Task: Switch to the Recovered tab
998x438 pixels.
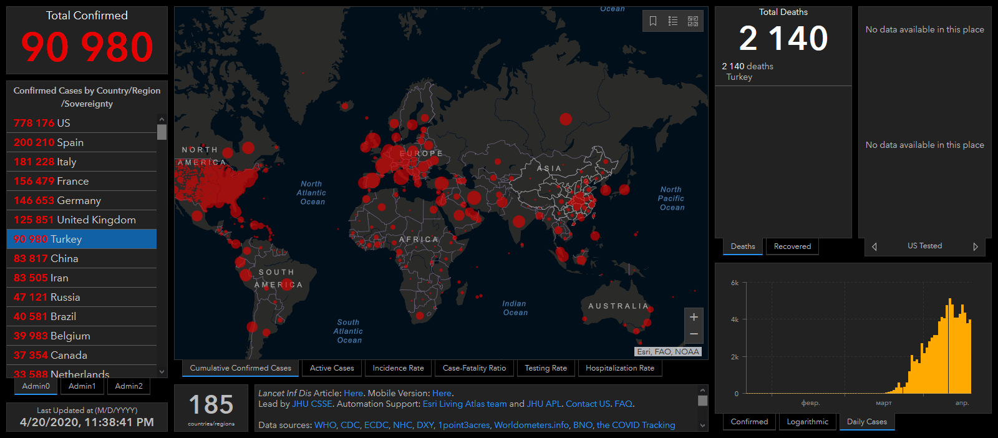Action: click(x=792, y=246)
